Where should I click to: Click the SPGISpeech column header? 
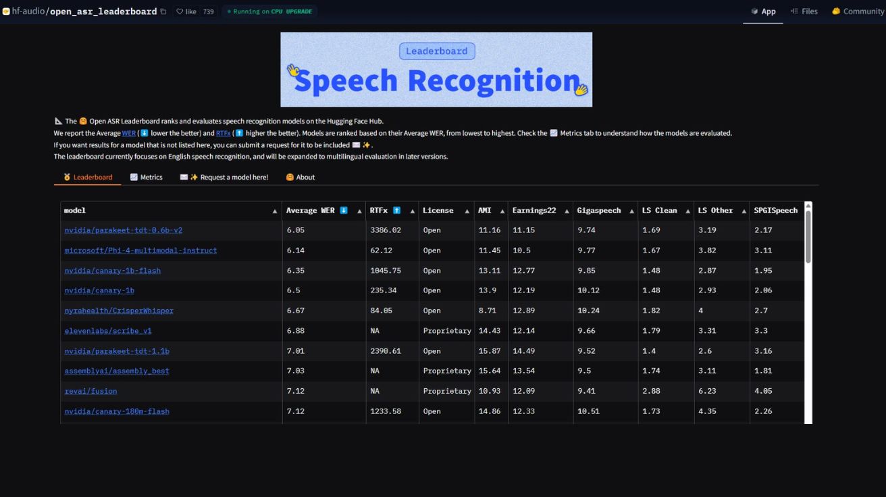775,211
